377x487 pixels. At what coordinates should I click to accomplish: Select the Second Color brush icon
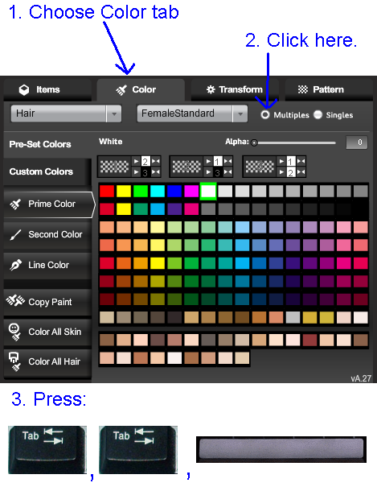[x=15, y=235]
